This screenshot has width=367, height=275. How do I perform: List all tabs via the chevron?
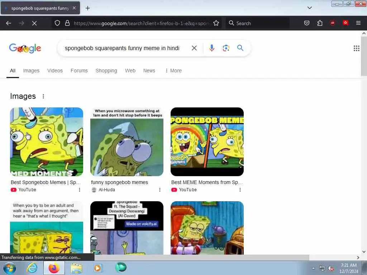[x=309, y=8]
